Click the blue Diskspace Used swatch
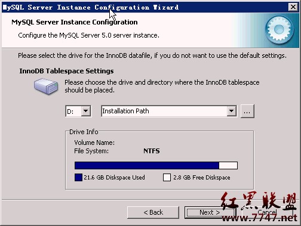This screenshot has height=226, width=301. 78,177
